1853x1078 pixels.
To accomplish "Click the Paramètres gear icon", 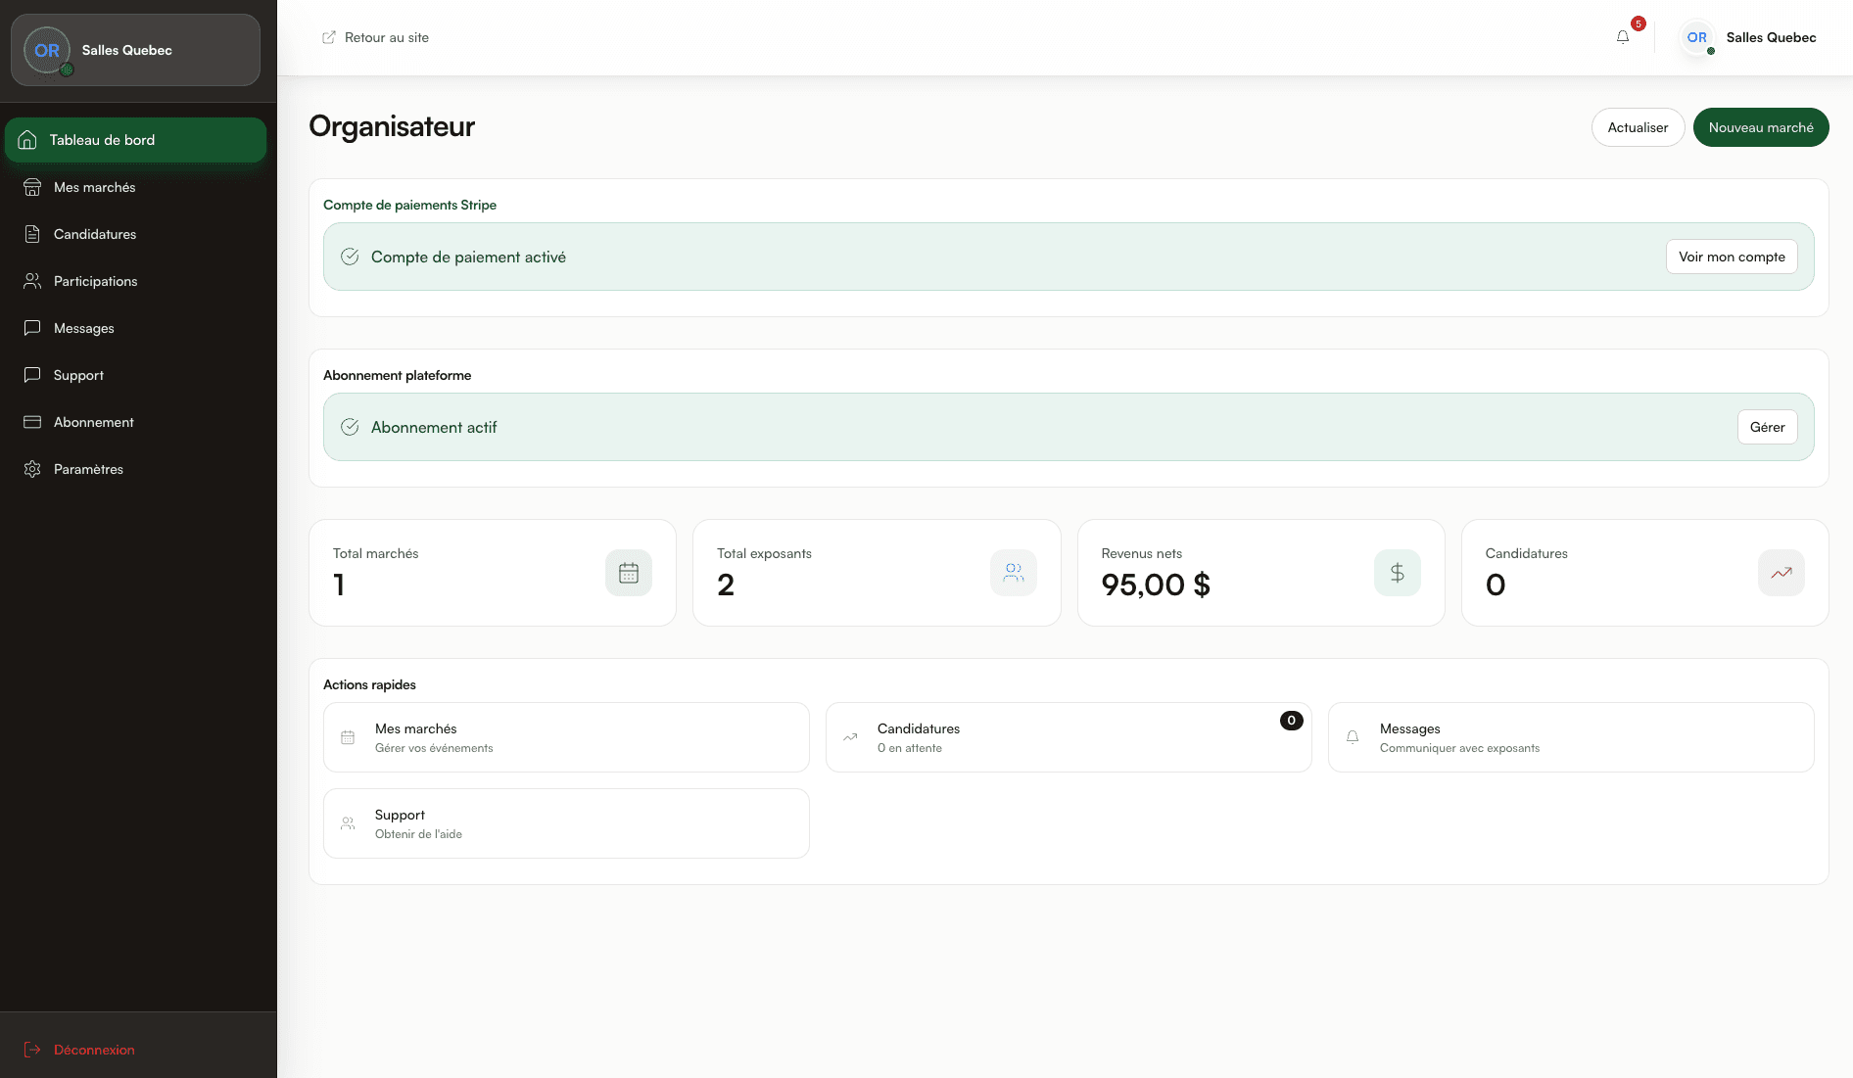I will click(x=32, y=469).
